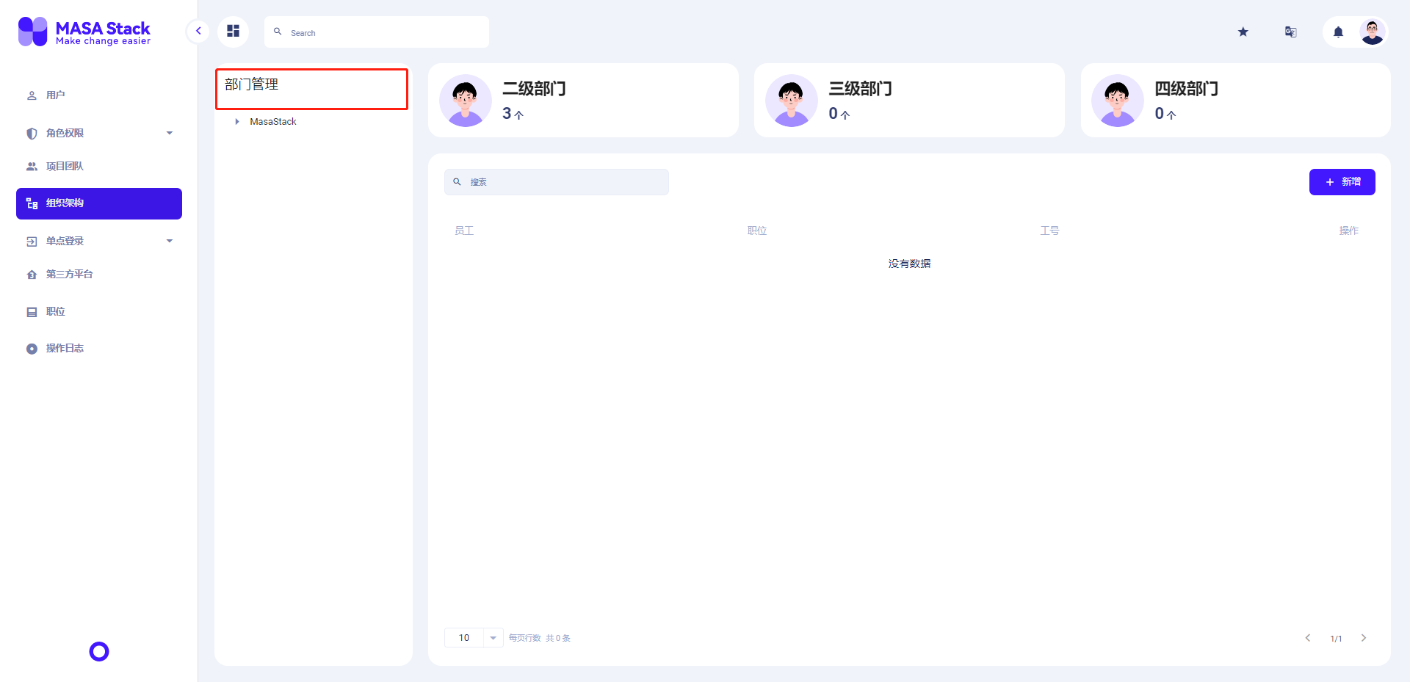Open notifications bell

click(1338, 32)
